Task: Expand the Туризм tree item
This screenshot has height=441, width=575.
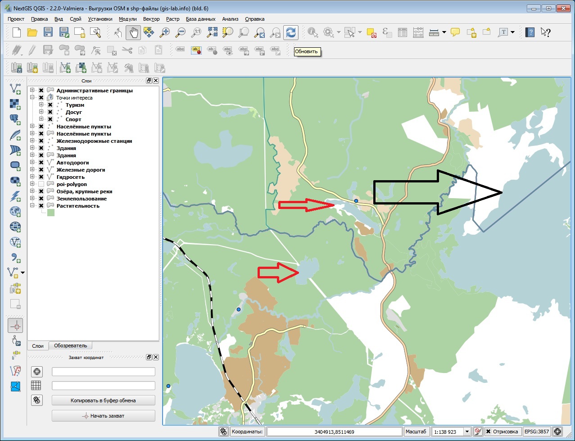Action: point(41,105)
